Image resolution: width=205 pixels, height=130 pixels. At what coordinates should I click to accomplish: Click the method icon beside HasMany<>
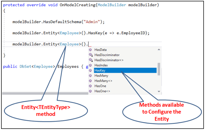point(90,81)
